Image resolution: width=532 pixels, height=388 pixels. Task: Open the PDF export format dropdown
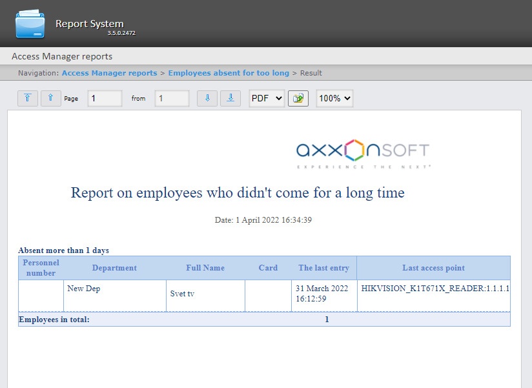click(267, 98)
